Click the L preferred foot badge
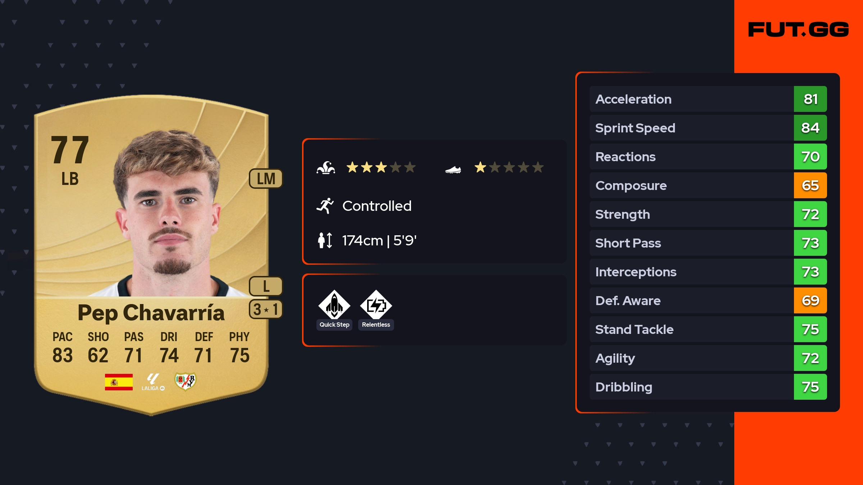Image resolution: width=863 pixels, height=485 pixels. click(x=266, y=286)
